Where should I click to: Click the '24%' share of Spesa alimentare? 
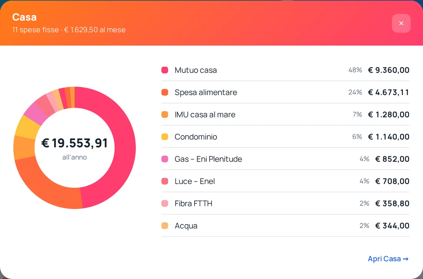click(x=355, y=92)
